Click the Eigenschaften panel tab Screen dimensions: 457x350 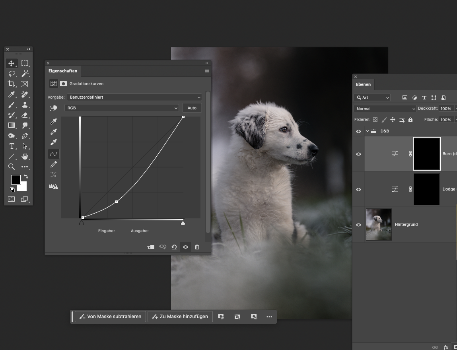63,71
